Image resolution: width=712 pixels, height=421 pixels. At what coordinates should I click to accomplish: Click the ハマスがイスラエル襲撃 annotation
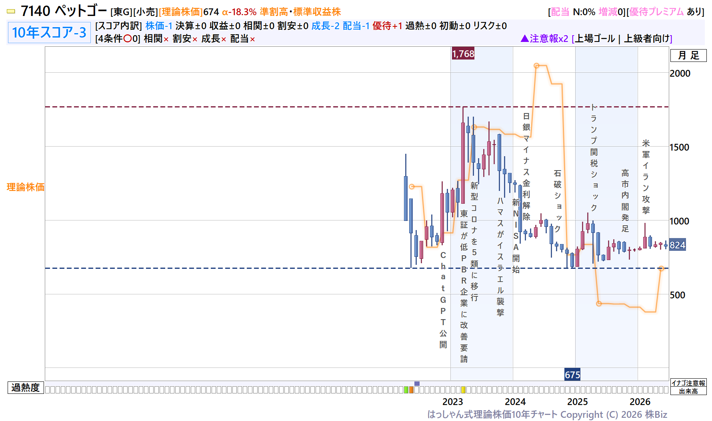pos(500,256)
